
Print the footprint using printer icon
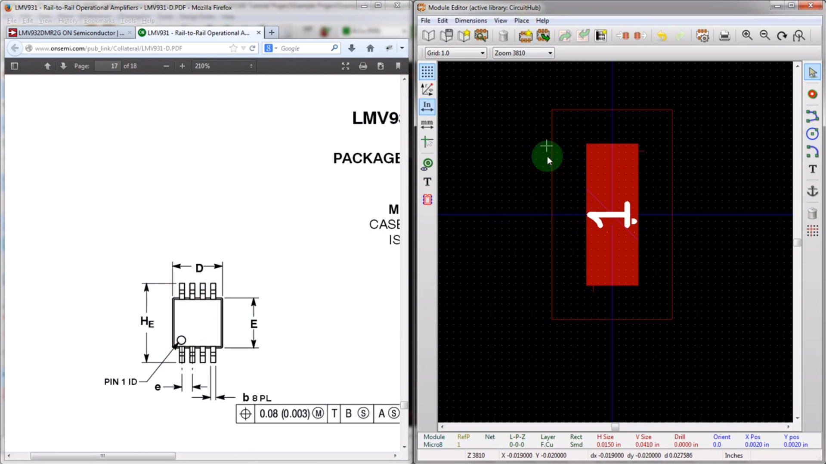click(x=724, y=36)
